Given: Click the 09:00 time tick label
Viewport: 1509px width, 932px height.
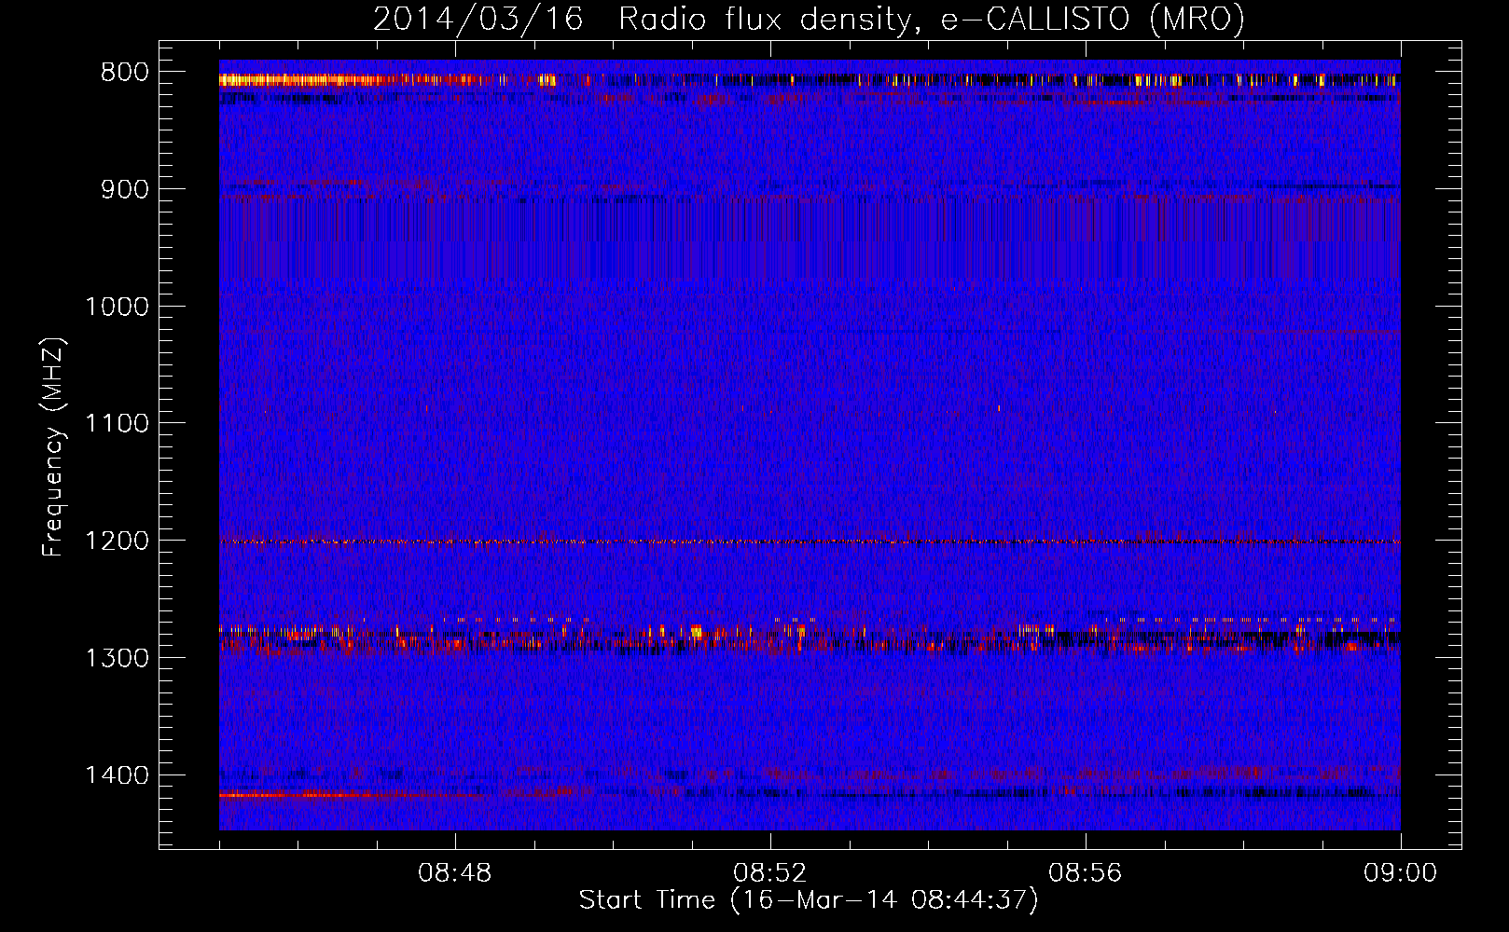Looking at the screenshot, I should click(1400, 874).
